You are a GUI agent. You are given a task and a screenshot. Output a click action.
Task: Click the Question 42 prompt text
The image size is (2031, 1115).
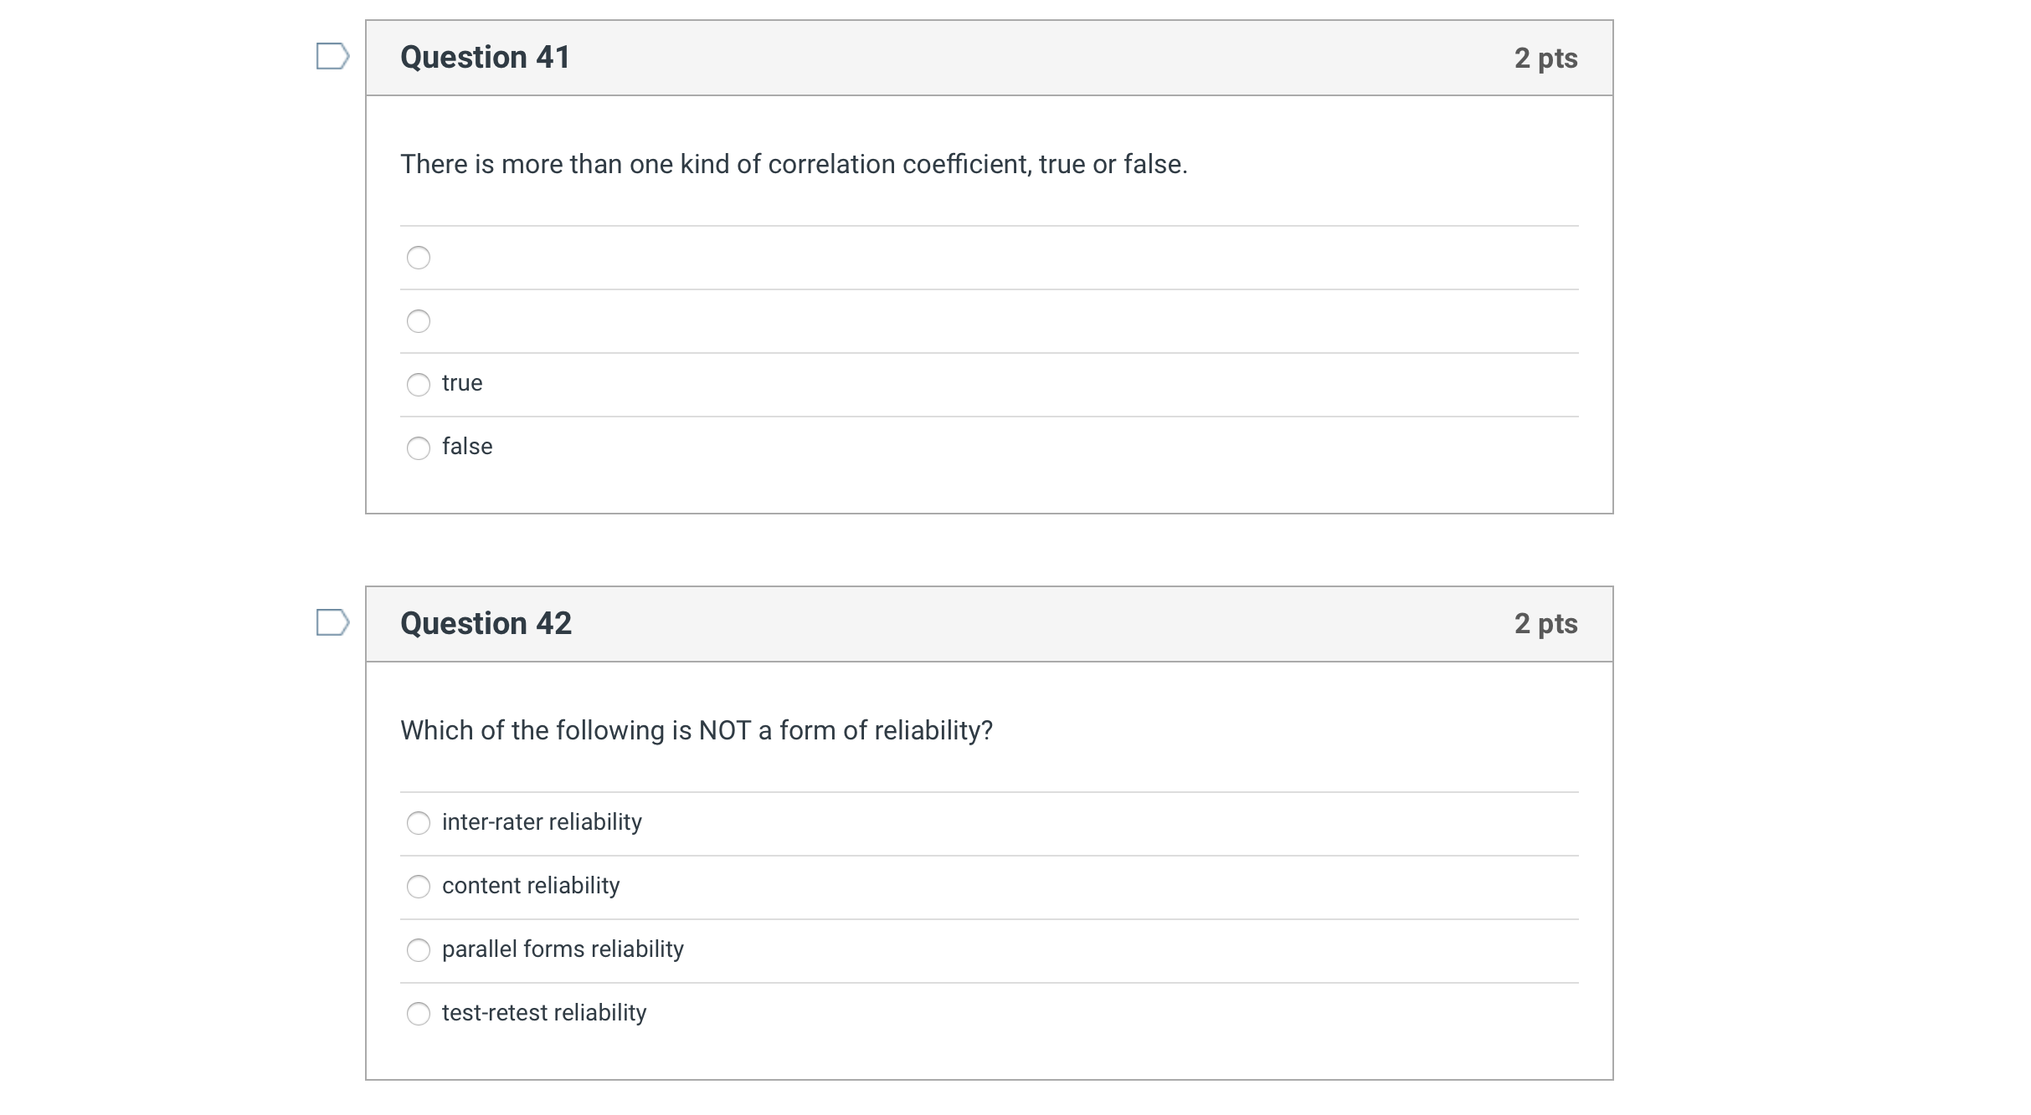coord(697,730)
